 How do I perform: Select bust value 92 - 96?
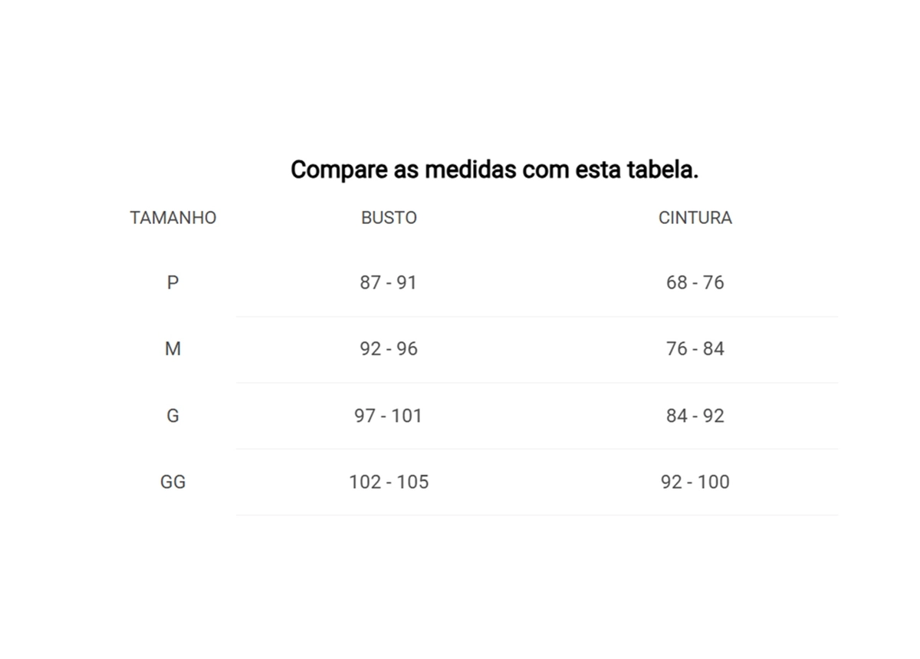point(389,349)
